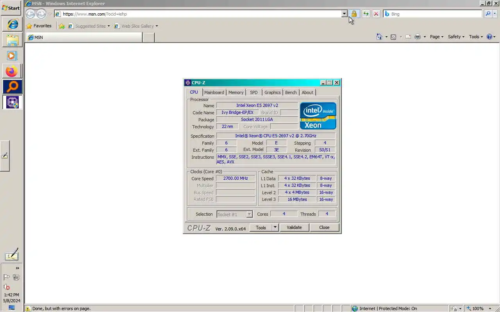Viewport: 500px width, 312px height.
Task: Click the Read Mail envelope icon
Action: (x=408, y=37)
